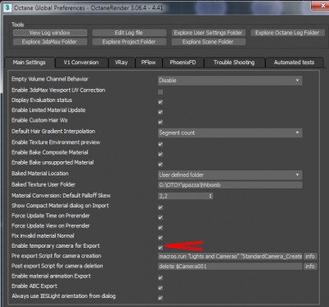Click Explore User Settings Folder button
Screen dimensions: 329x307
[x=208, y=33]
